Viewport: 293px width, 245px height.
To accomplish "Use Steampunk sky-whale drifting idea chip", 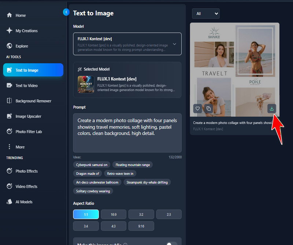I will 147,182.
